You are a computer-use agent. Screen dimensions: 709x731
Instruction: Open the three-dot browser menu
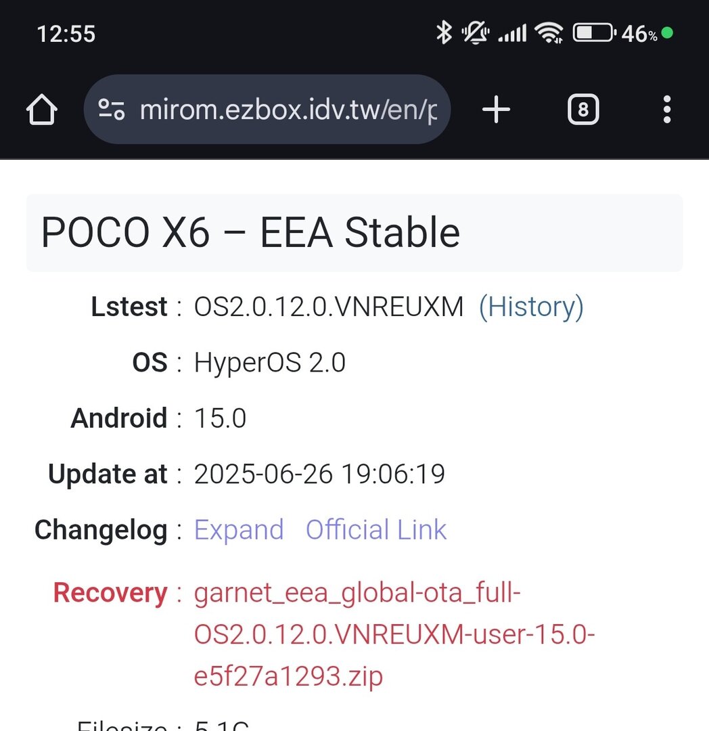[x=666, y=110]
